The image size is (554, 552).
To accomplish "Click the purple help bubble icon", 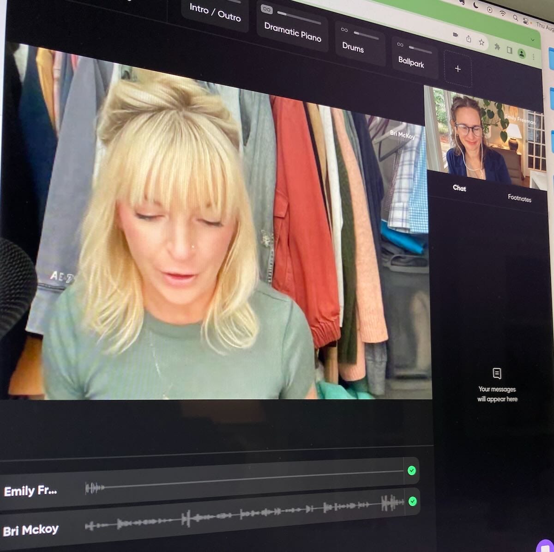I will (x=546, y=546).
